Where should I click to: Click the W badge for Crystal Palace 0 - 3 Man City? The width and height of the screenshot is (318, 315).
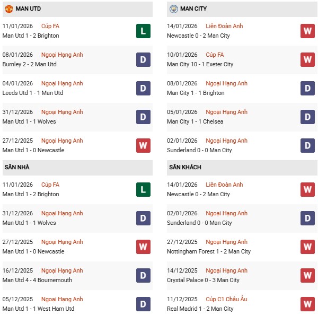pyautogui.click(x=307, y=276)
